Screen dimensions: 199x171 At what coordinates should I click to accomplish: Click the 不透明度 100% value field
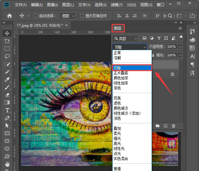click(172, 47)
